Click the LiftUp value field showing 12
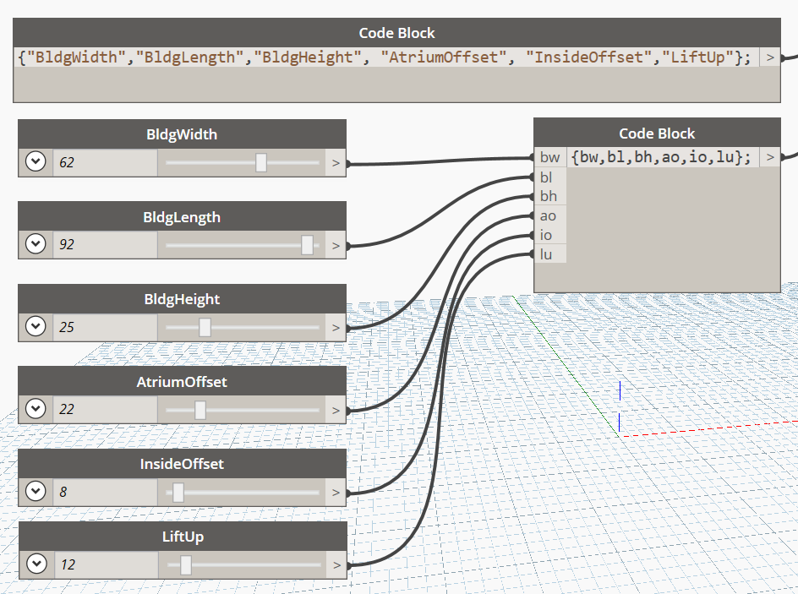The width and height of the screenshot is (798, 594). pos(107,564)
